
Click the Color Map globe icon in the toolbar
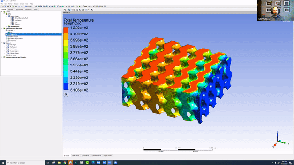[63, 6]
